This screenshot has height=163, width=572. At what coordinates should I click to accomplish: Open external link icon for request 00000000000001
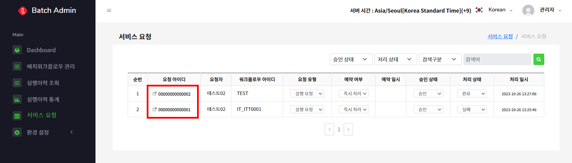click(154, 109)
